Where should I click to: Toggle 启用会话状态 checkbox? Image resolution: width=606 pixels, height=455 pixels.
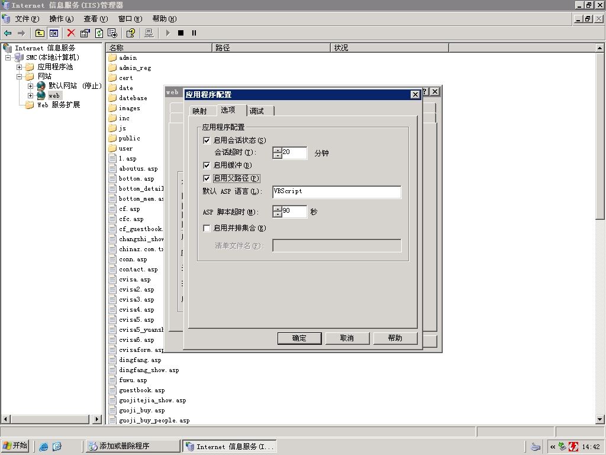207,140
